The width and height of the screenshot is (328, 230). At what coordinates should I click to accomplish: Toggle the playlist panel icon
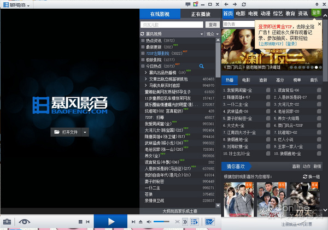tap(194, 222)
